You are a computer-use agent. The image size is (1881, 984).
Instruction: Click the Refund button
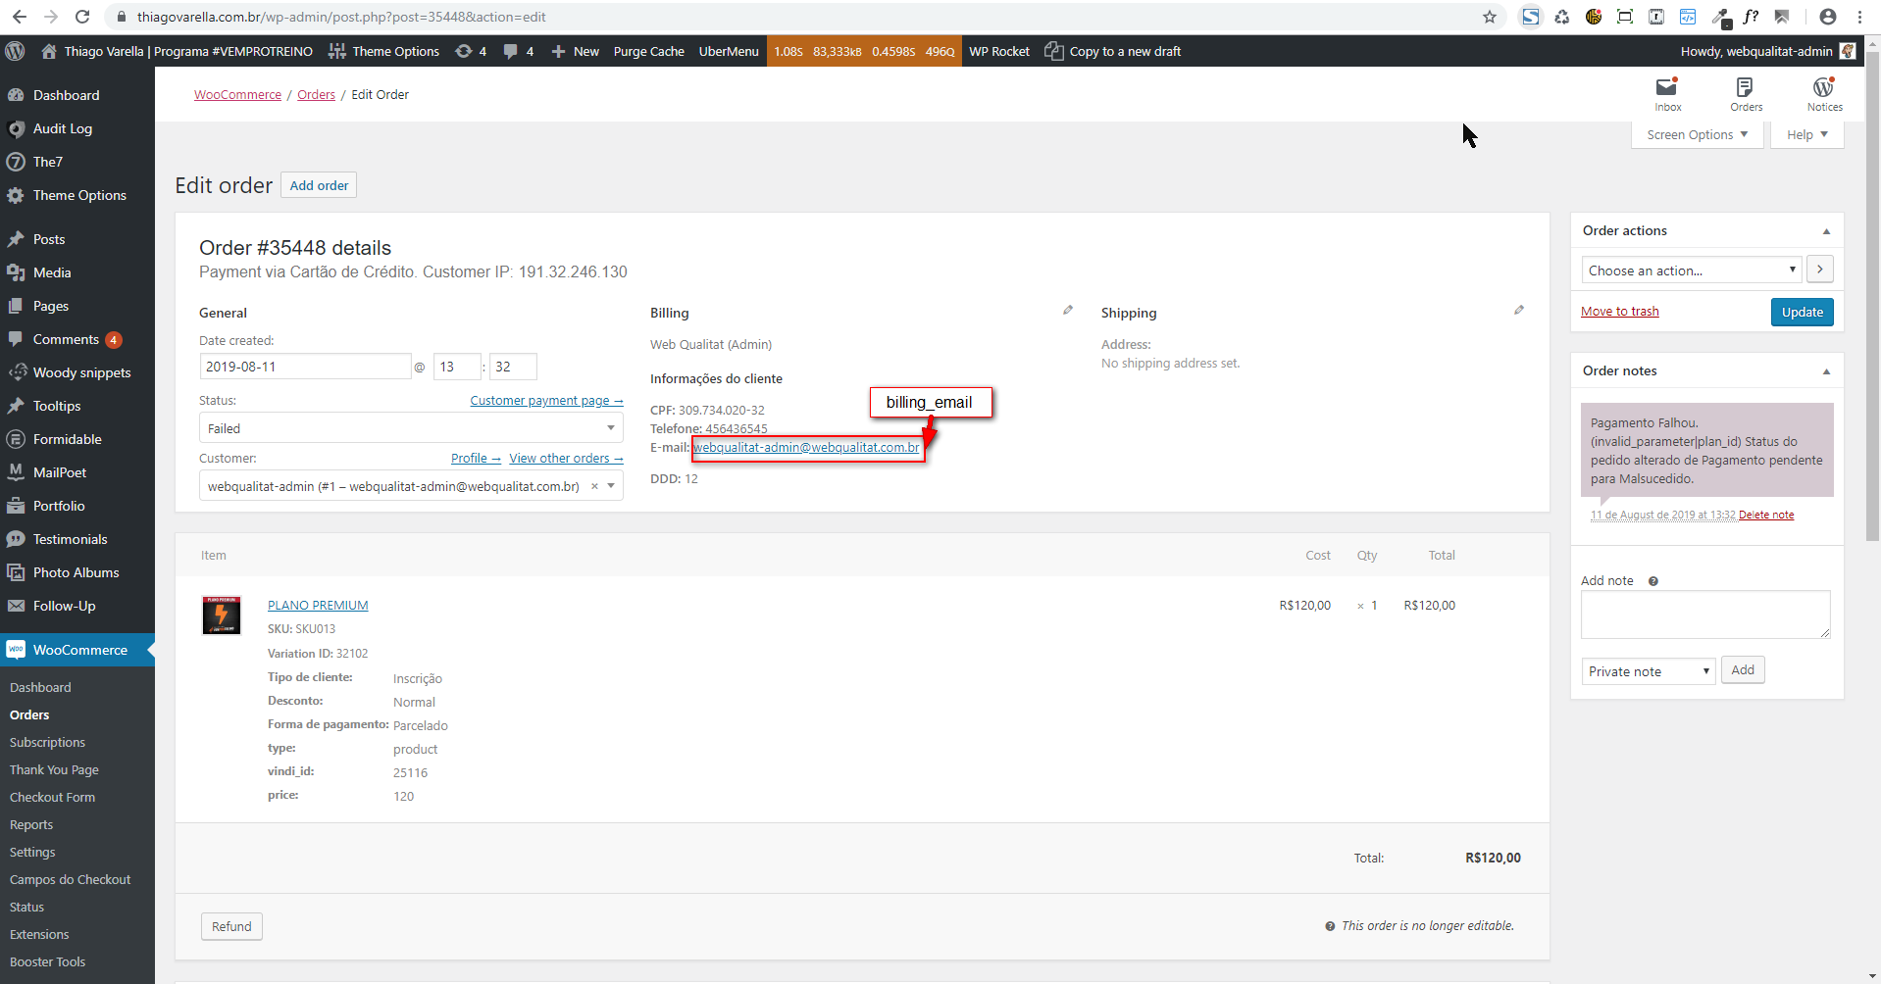click(231, 926)
